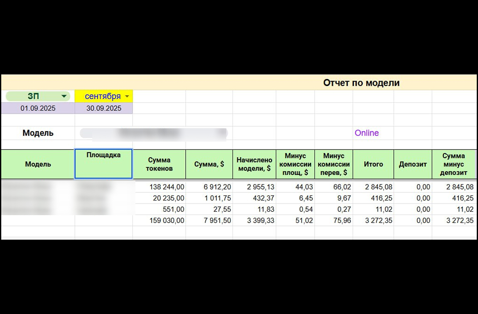Click the Отчет по модели title
The image size is (478, 314).
click(361, 83)
